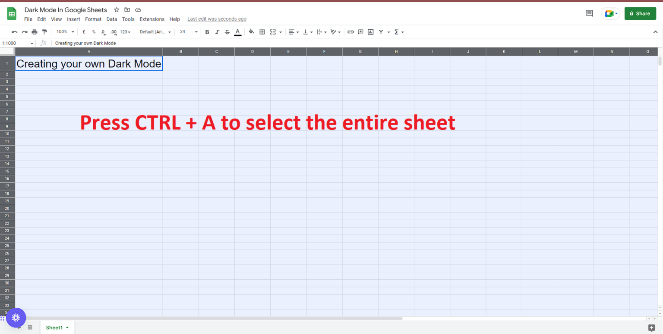This screenshot has width=663, height=334.
Task: Open the fill color tool
Action: 252,32
